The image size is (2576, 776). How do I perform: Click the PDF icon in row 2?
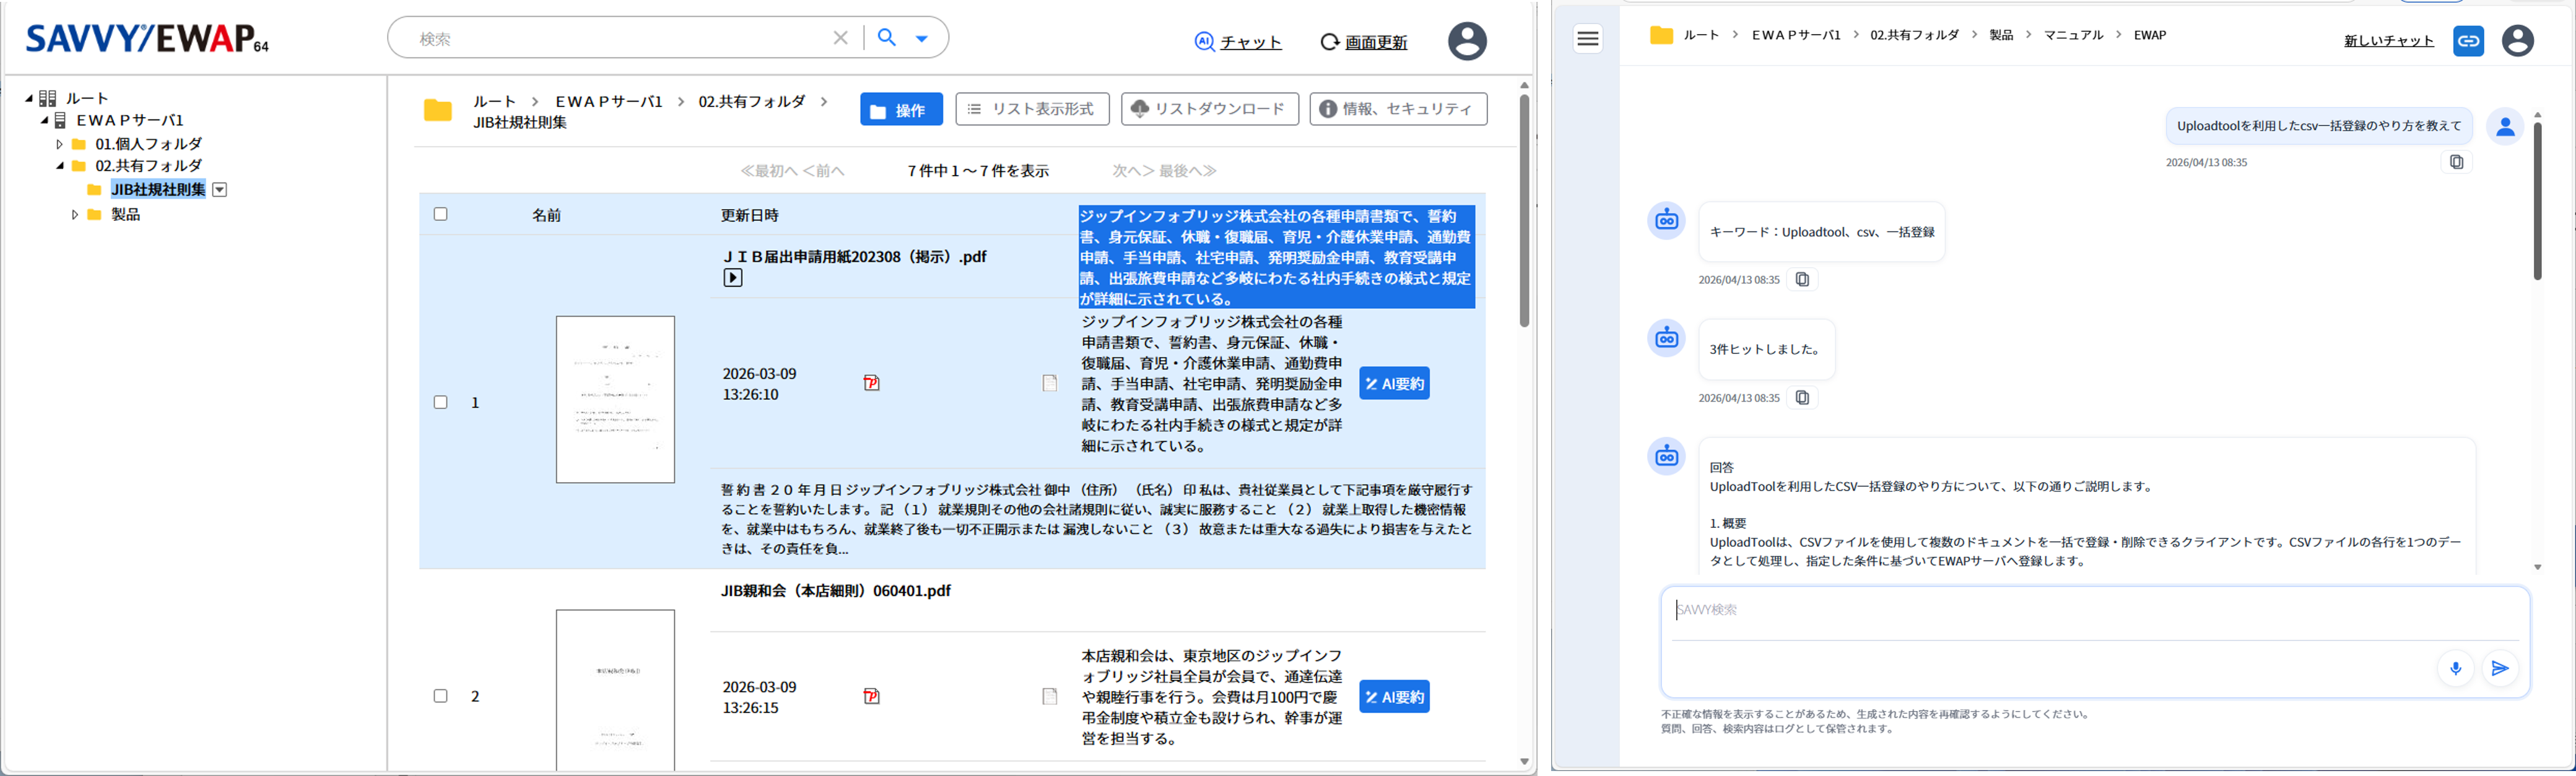click(871, 696)
